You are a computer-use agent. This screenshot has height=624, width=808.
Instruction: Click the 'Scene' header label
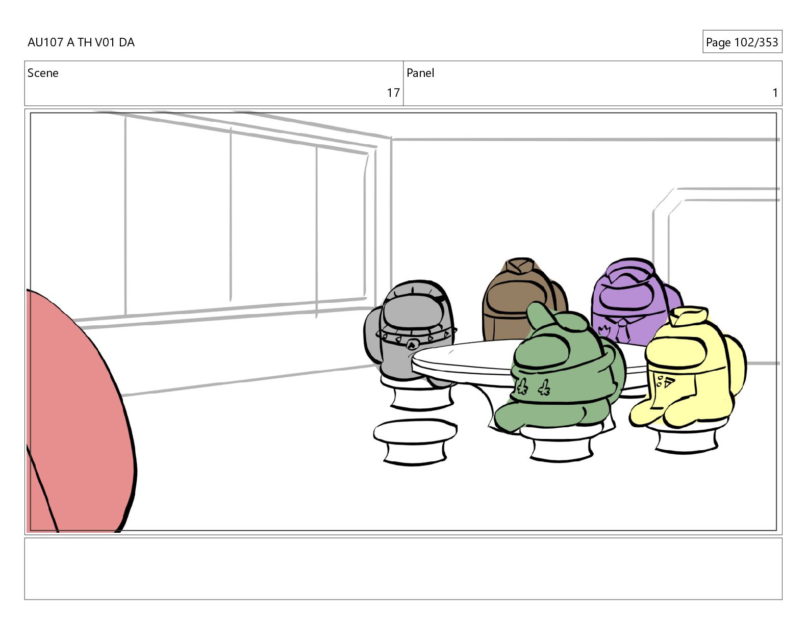coord(43,73)
